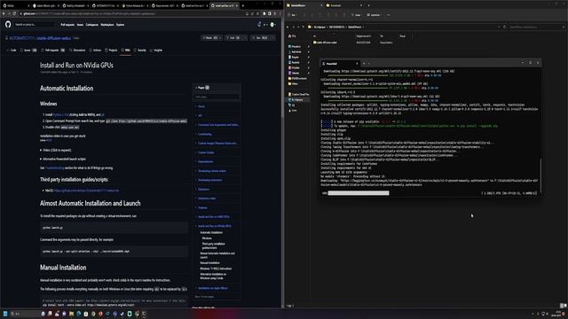This screenshot has height=319, width=568.
Task: Click the terminal download progress bar
Action: point(359,193)
